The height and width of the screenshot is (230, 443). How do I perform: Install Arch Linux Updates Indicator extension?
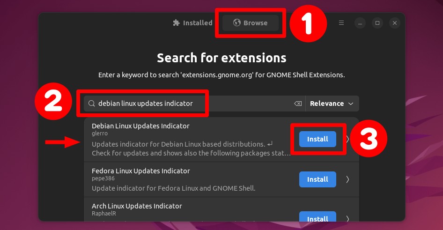317,217
